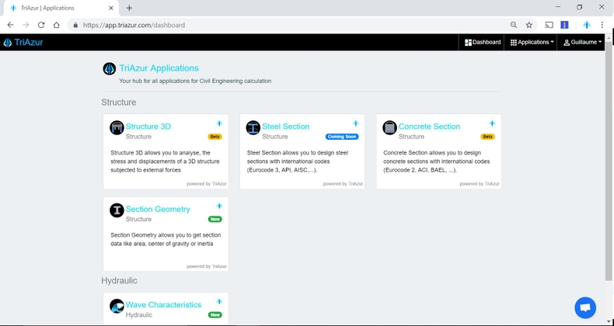Open the Wave Characteristics application link

163,304
